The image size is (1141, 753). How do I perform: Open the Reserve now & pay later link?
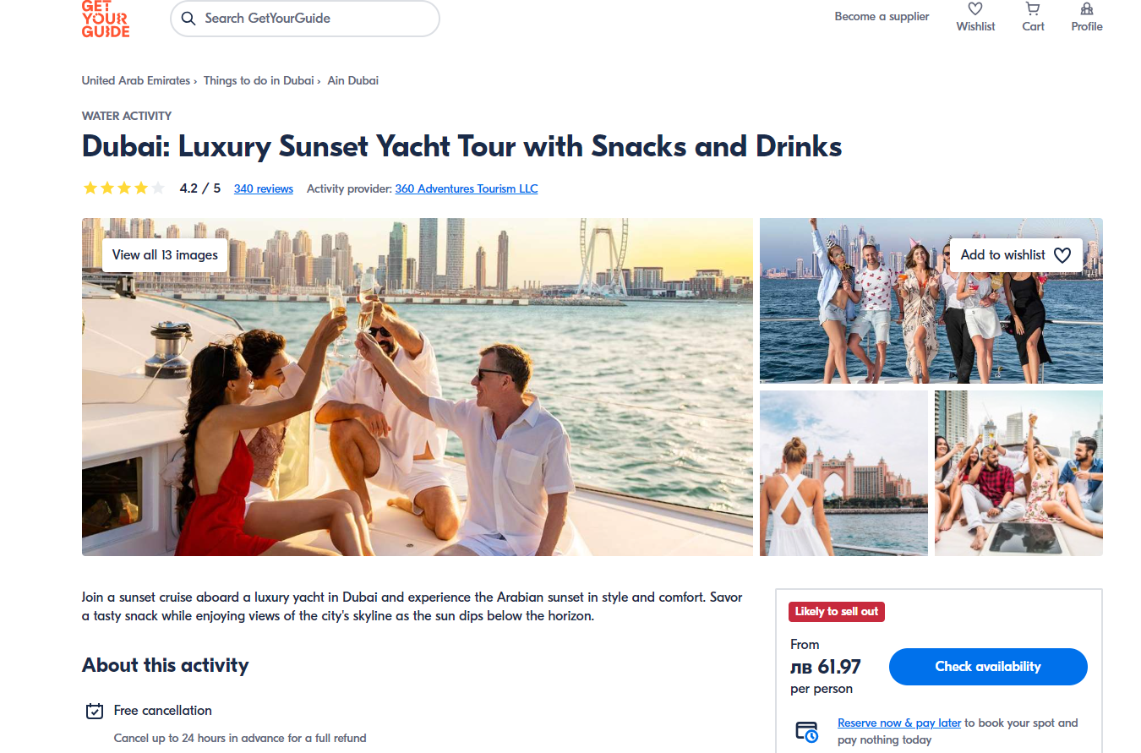click(899, 723)
